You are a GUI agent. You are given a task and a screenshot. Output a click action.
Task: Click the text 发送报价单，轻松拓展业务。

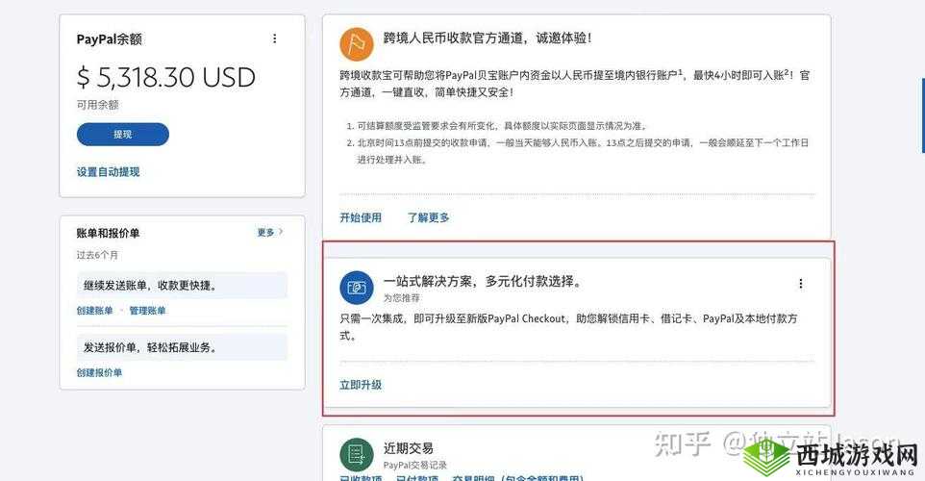click(150, 347)
